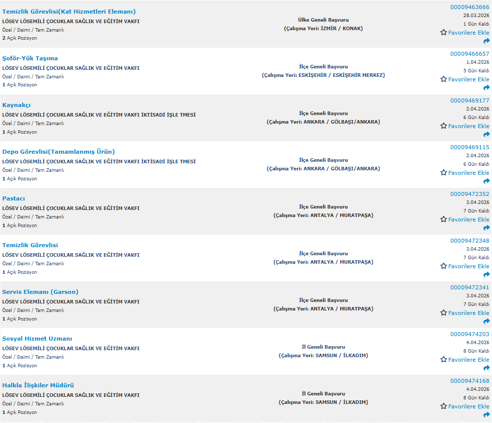
Task: Open listing number 00009474168
Action: tap(469, 381)
